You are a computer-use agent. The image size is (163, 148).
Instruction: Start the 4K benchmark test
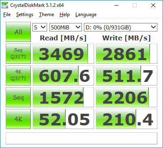(x=18, y=119)
